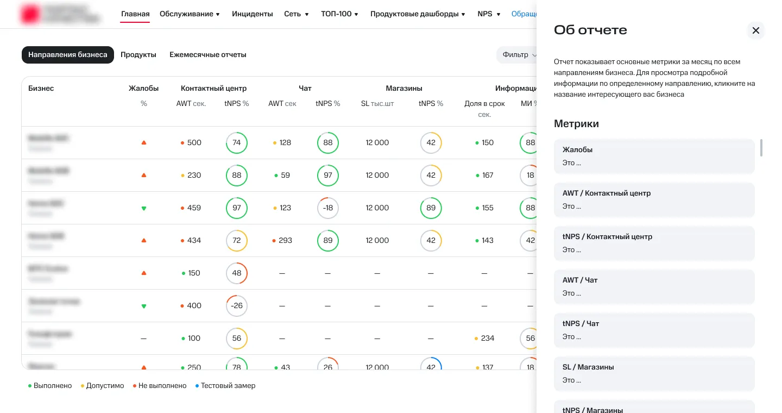782x413 pixels.
Task: Click the red gauge showing -18
Action: pos(327,208)
